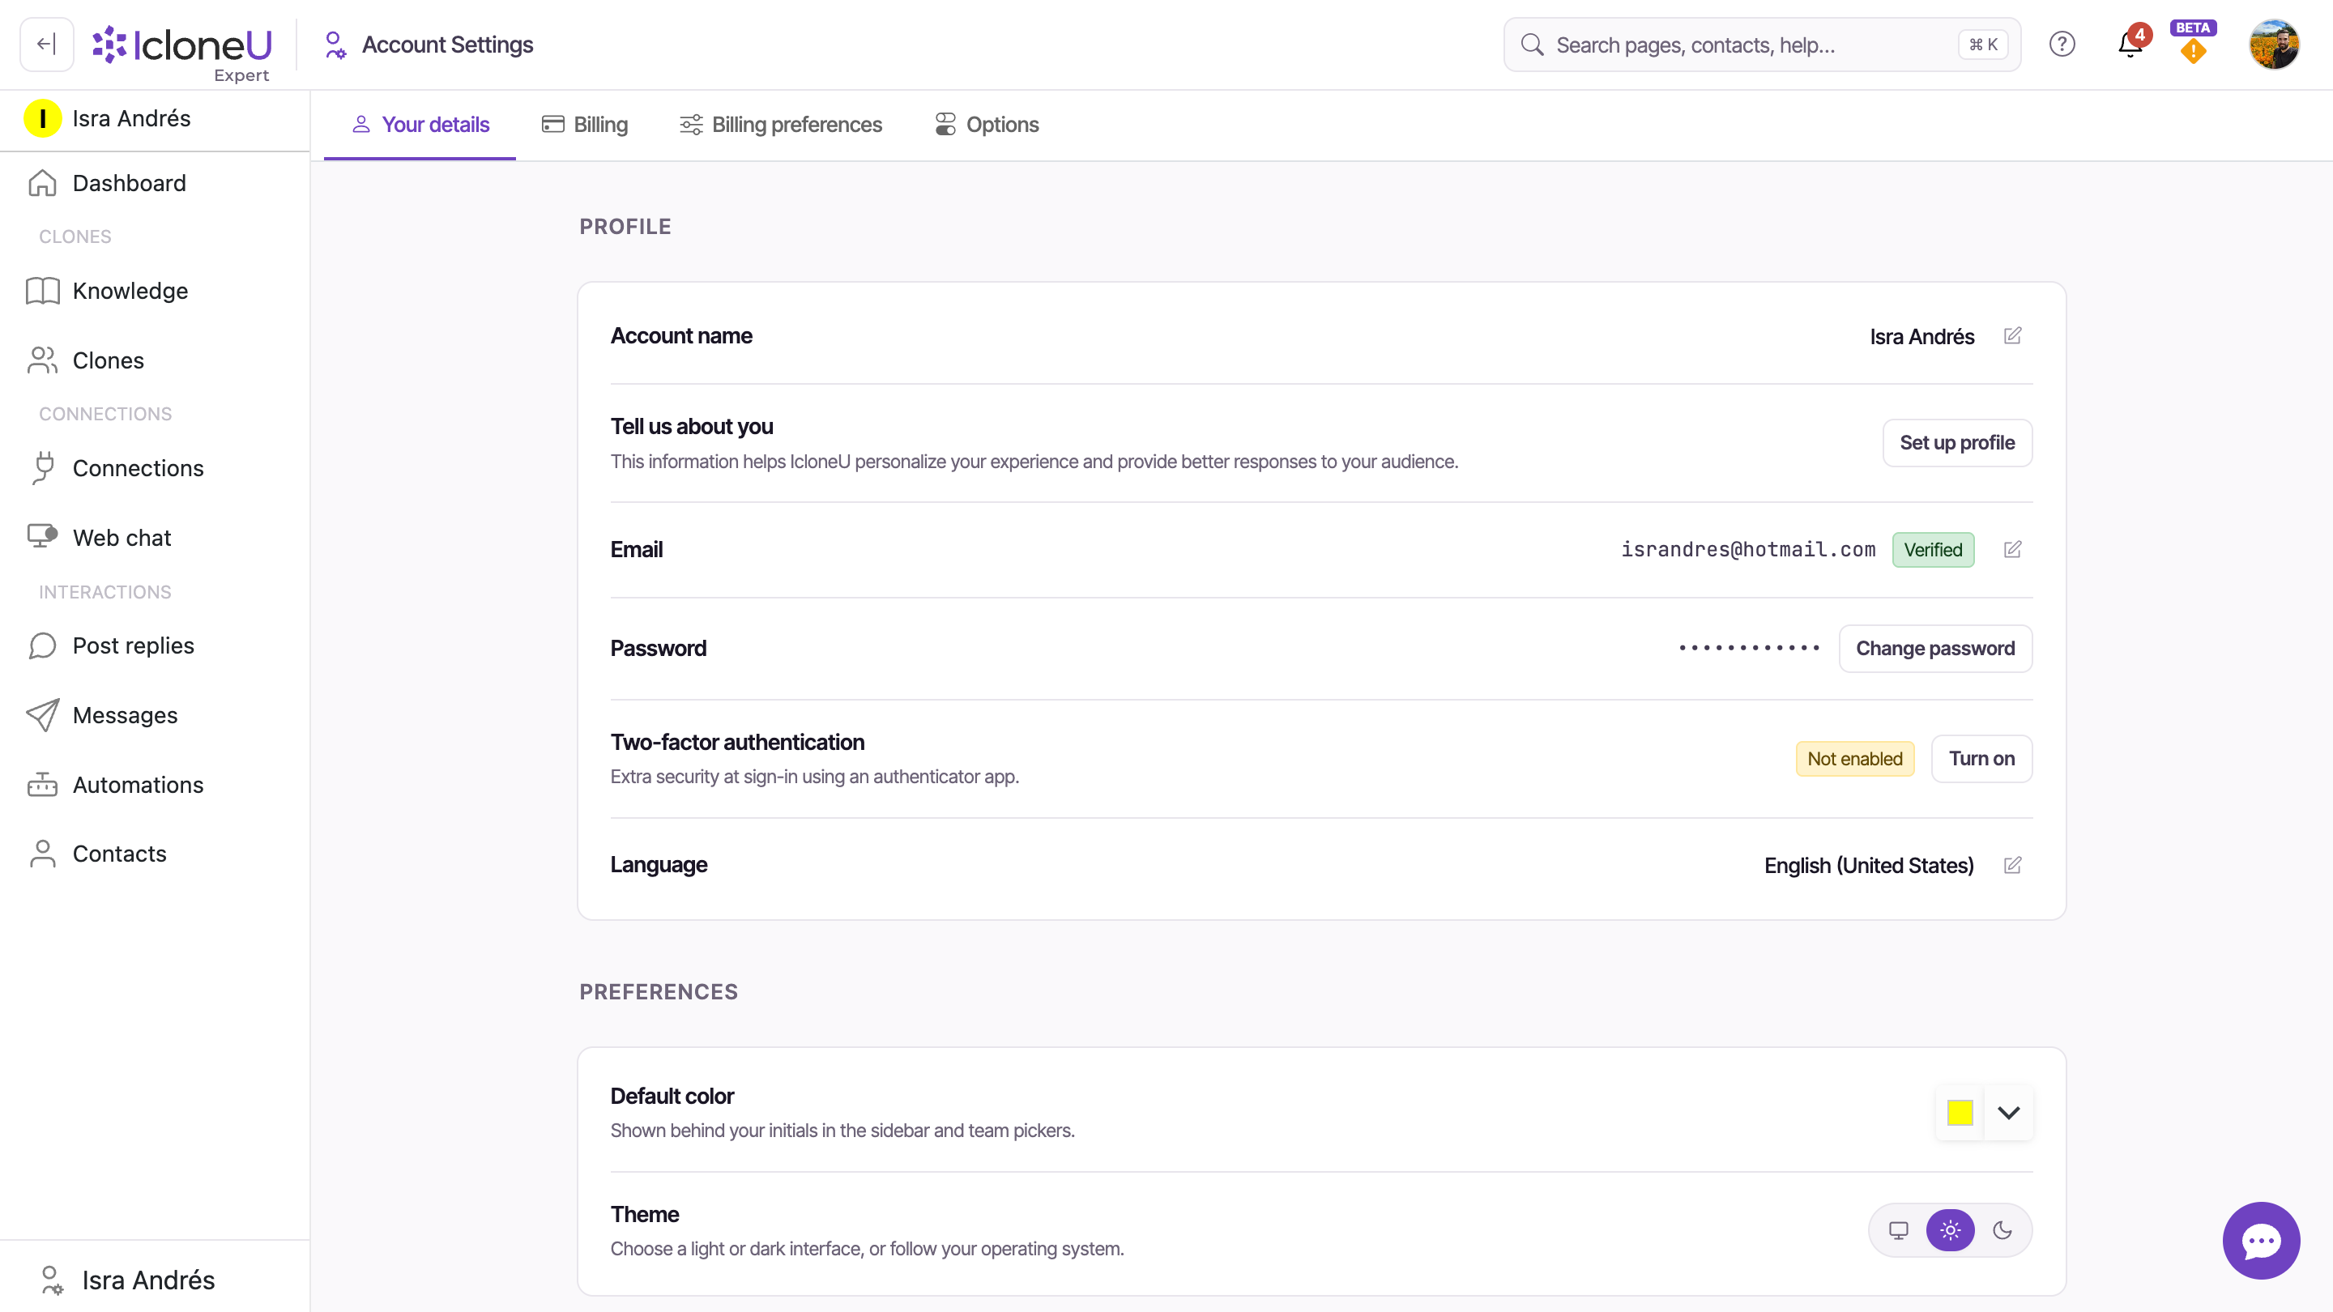Edit the Email address pencil icon
Screen dimensions: 2333x1312
tap(2012, 550)
